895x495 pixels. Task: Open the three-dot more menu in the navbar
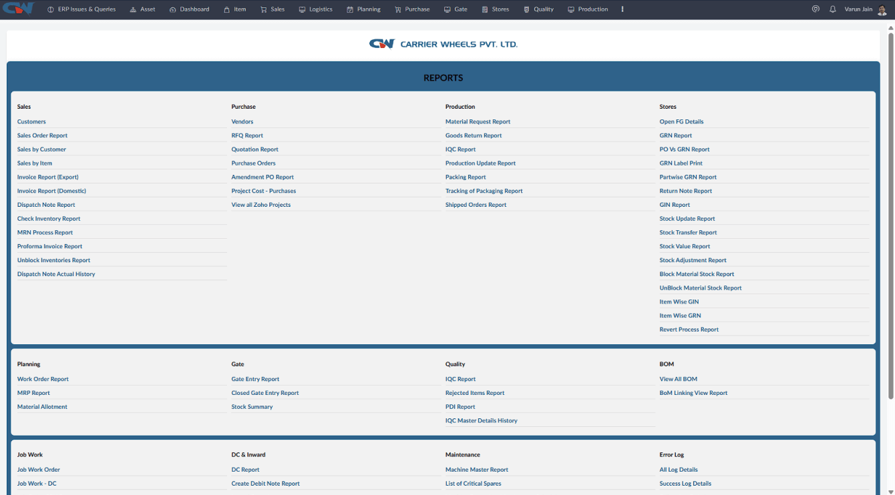click(x=622, y=9)
